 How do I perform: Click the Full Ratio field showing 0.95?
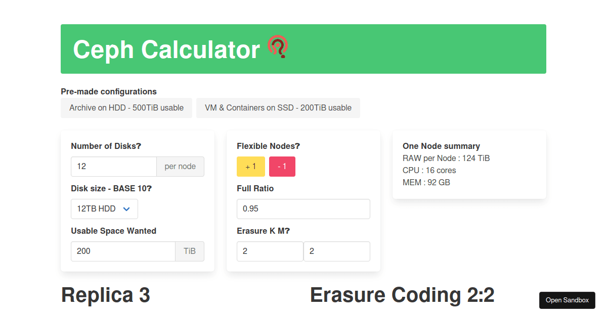(x=303, y=208)
